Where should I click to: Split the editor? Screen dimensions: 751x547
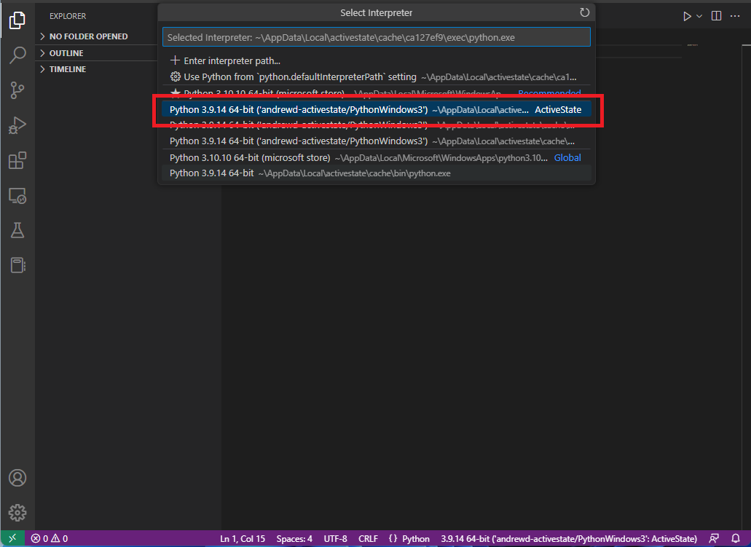pyautogui.click(x=715, y=15)
